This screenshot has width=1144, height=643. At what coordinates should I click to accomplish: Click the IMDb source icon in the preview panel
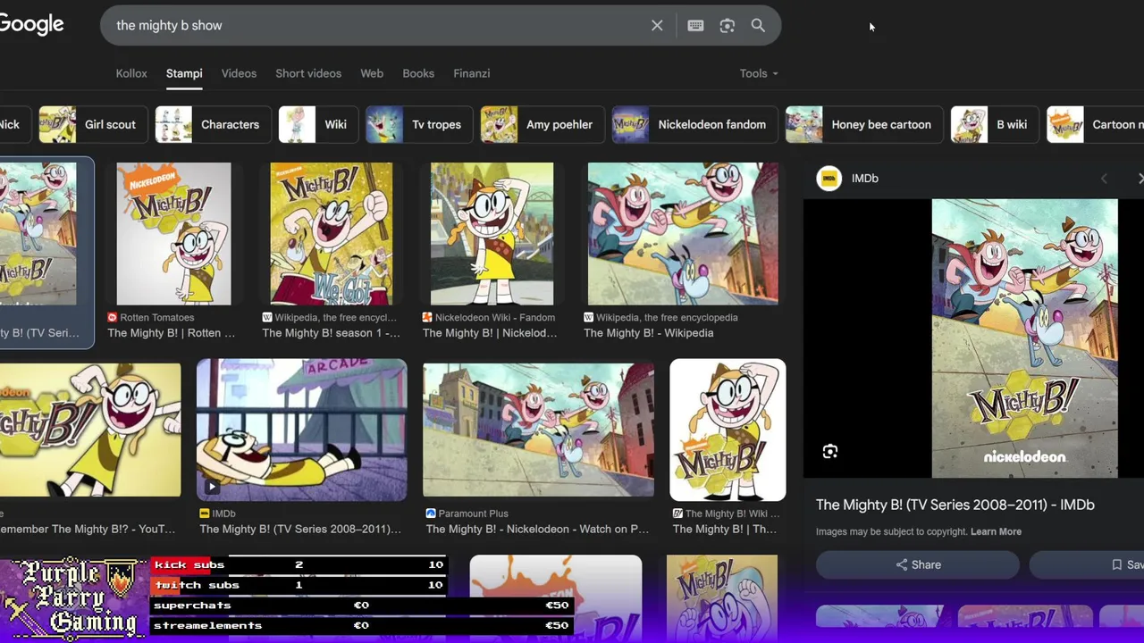click(829, 179)
